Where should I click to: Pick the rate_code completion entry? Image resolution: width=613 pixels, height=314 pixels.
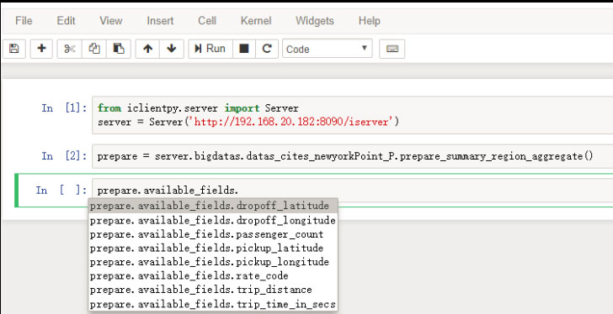pos(213,276)
